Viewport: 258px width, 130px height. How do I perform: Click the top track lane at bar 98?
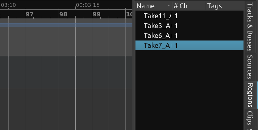coord(67,41)
